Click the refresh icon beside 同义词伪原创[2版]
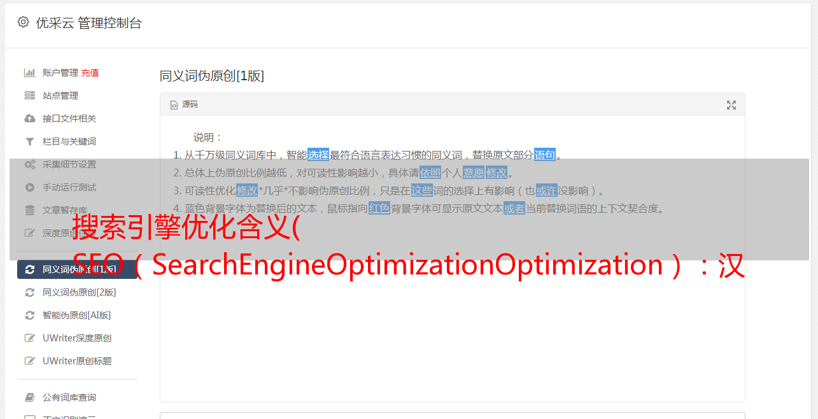The height and width of the screenshot is (419, 818). click(29, 292)
